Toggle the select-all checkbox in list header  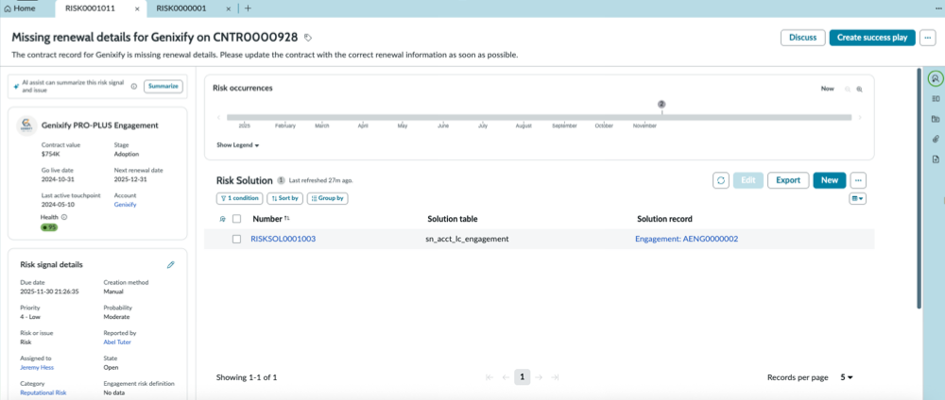237,219
